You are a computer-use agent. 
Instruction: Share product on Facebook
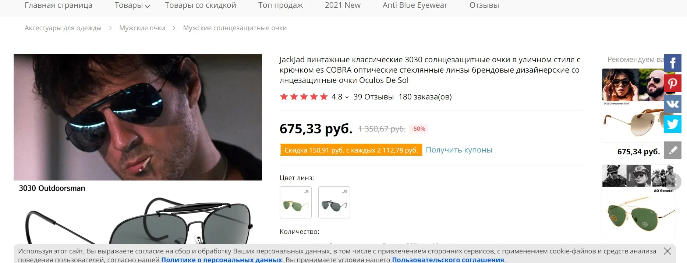point(673,63)
